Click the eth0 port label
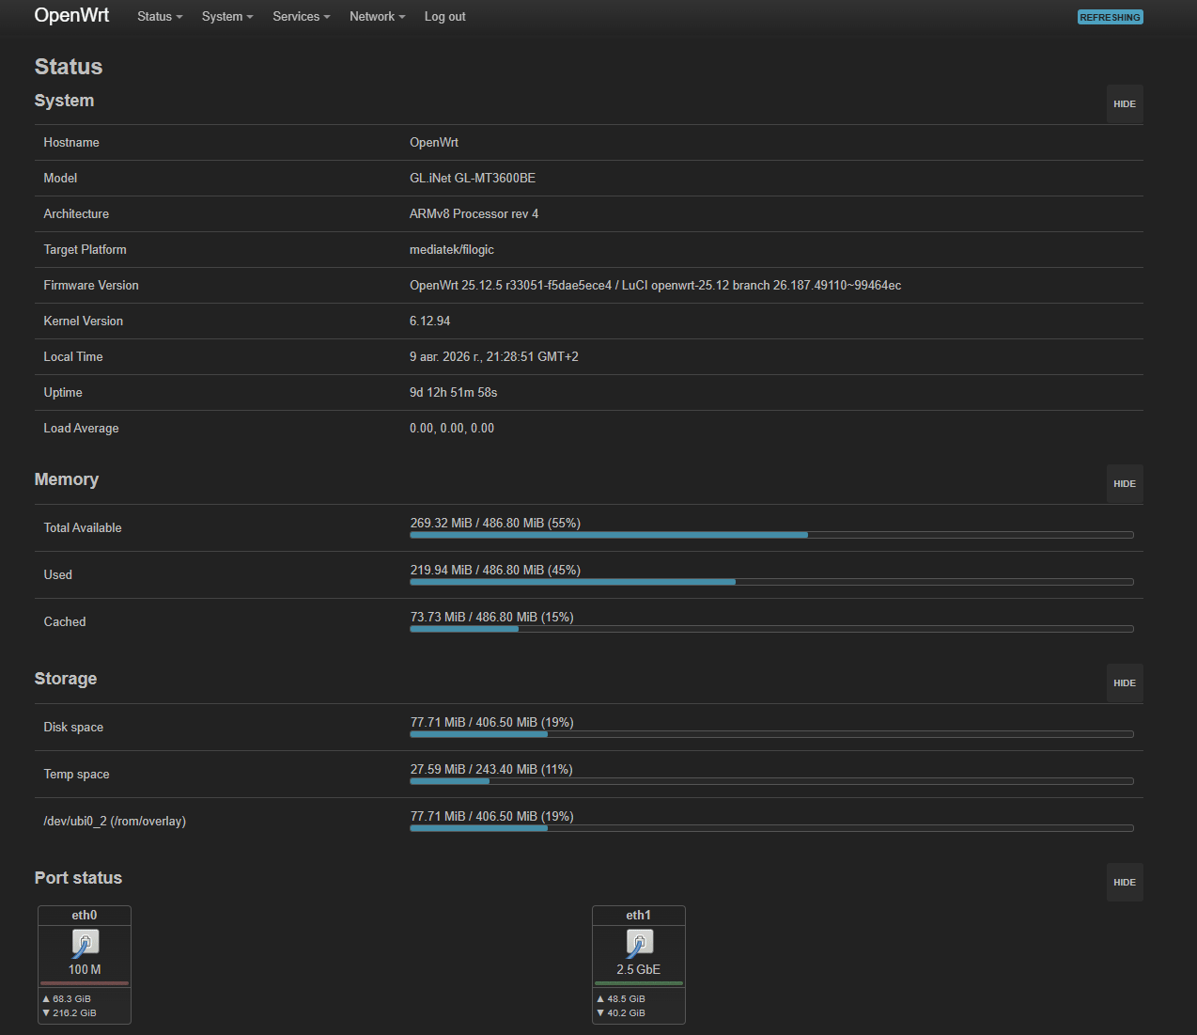 85,916
